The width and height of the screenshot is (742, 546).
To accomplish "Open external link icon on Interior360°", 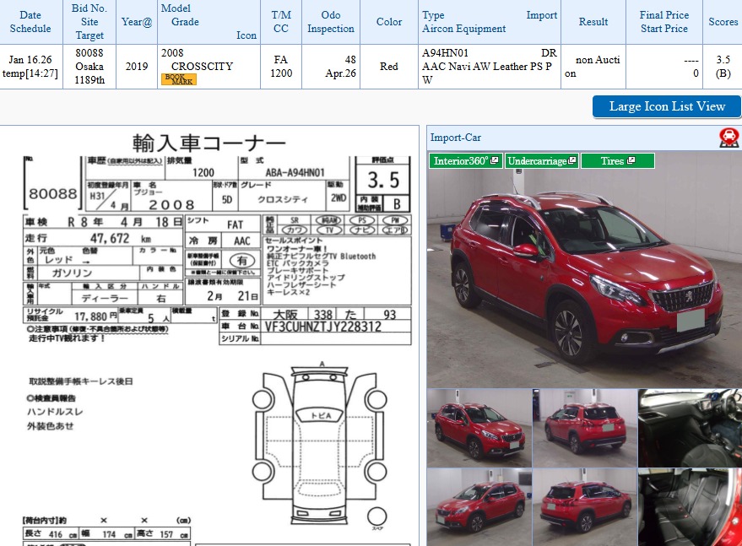I will click(495, 160).
